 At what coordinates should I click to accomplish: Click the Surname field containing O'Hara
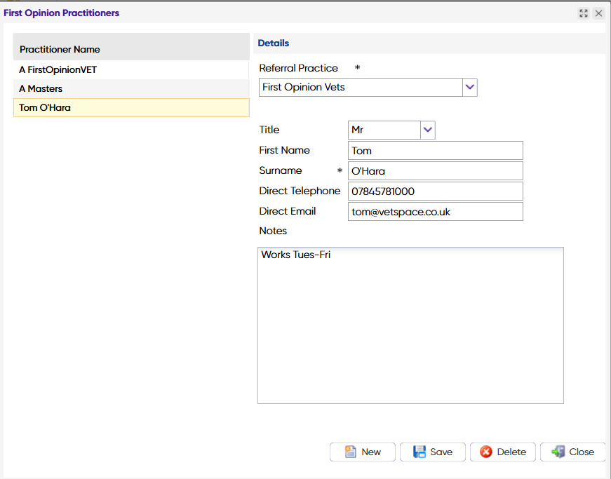coord(435,171)
